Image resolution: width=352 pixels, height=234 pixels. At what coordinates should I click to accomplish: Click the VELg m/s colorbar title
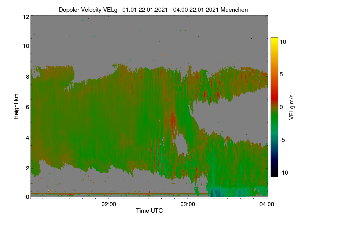tap(292, 107)
